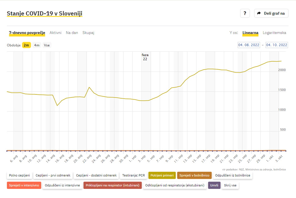This screenshot has height=198, width=296.
Task: Show the Testiranja: PCR series
Action: (x=134, y=175)
